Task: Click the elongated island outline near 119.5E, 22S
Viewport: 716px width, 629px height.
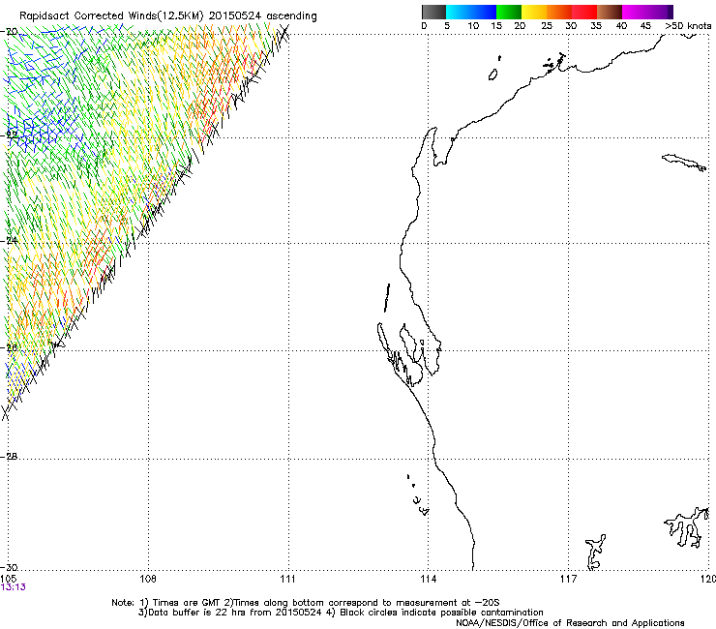Action: (684, 163)
